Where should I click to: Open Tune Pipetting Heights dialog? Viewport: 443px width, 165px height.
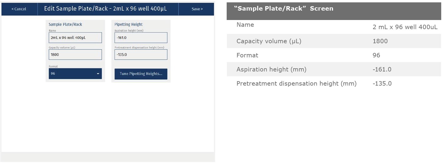pyautogui.click(x=141, y=74)
